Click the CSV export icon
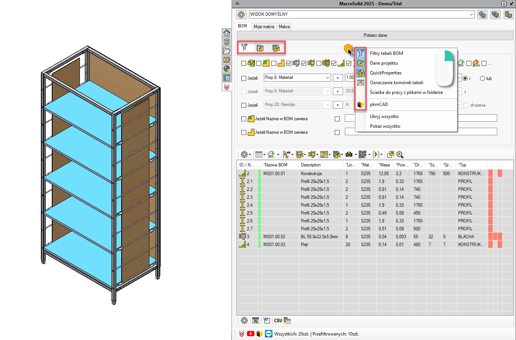 [278, 320]
